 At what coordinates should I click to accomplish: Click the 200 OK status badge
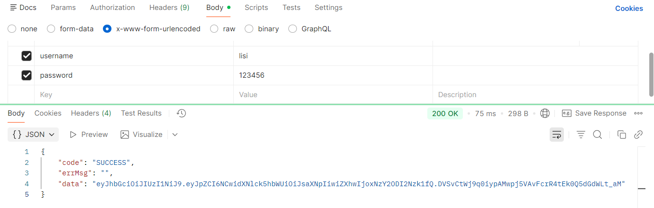(445, 114)
